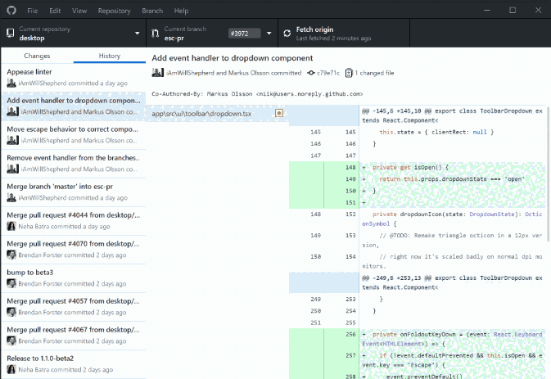Select "Merge branch 'master' into esc-pr" commit
Image resolution: width=551 pixels, height=379 pixels.
pyautogui.click(x=73, y=192)
